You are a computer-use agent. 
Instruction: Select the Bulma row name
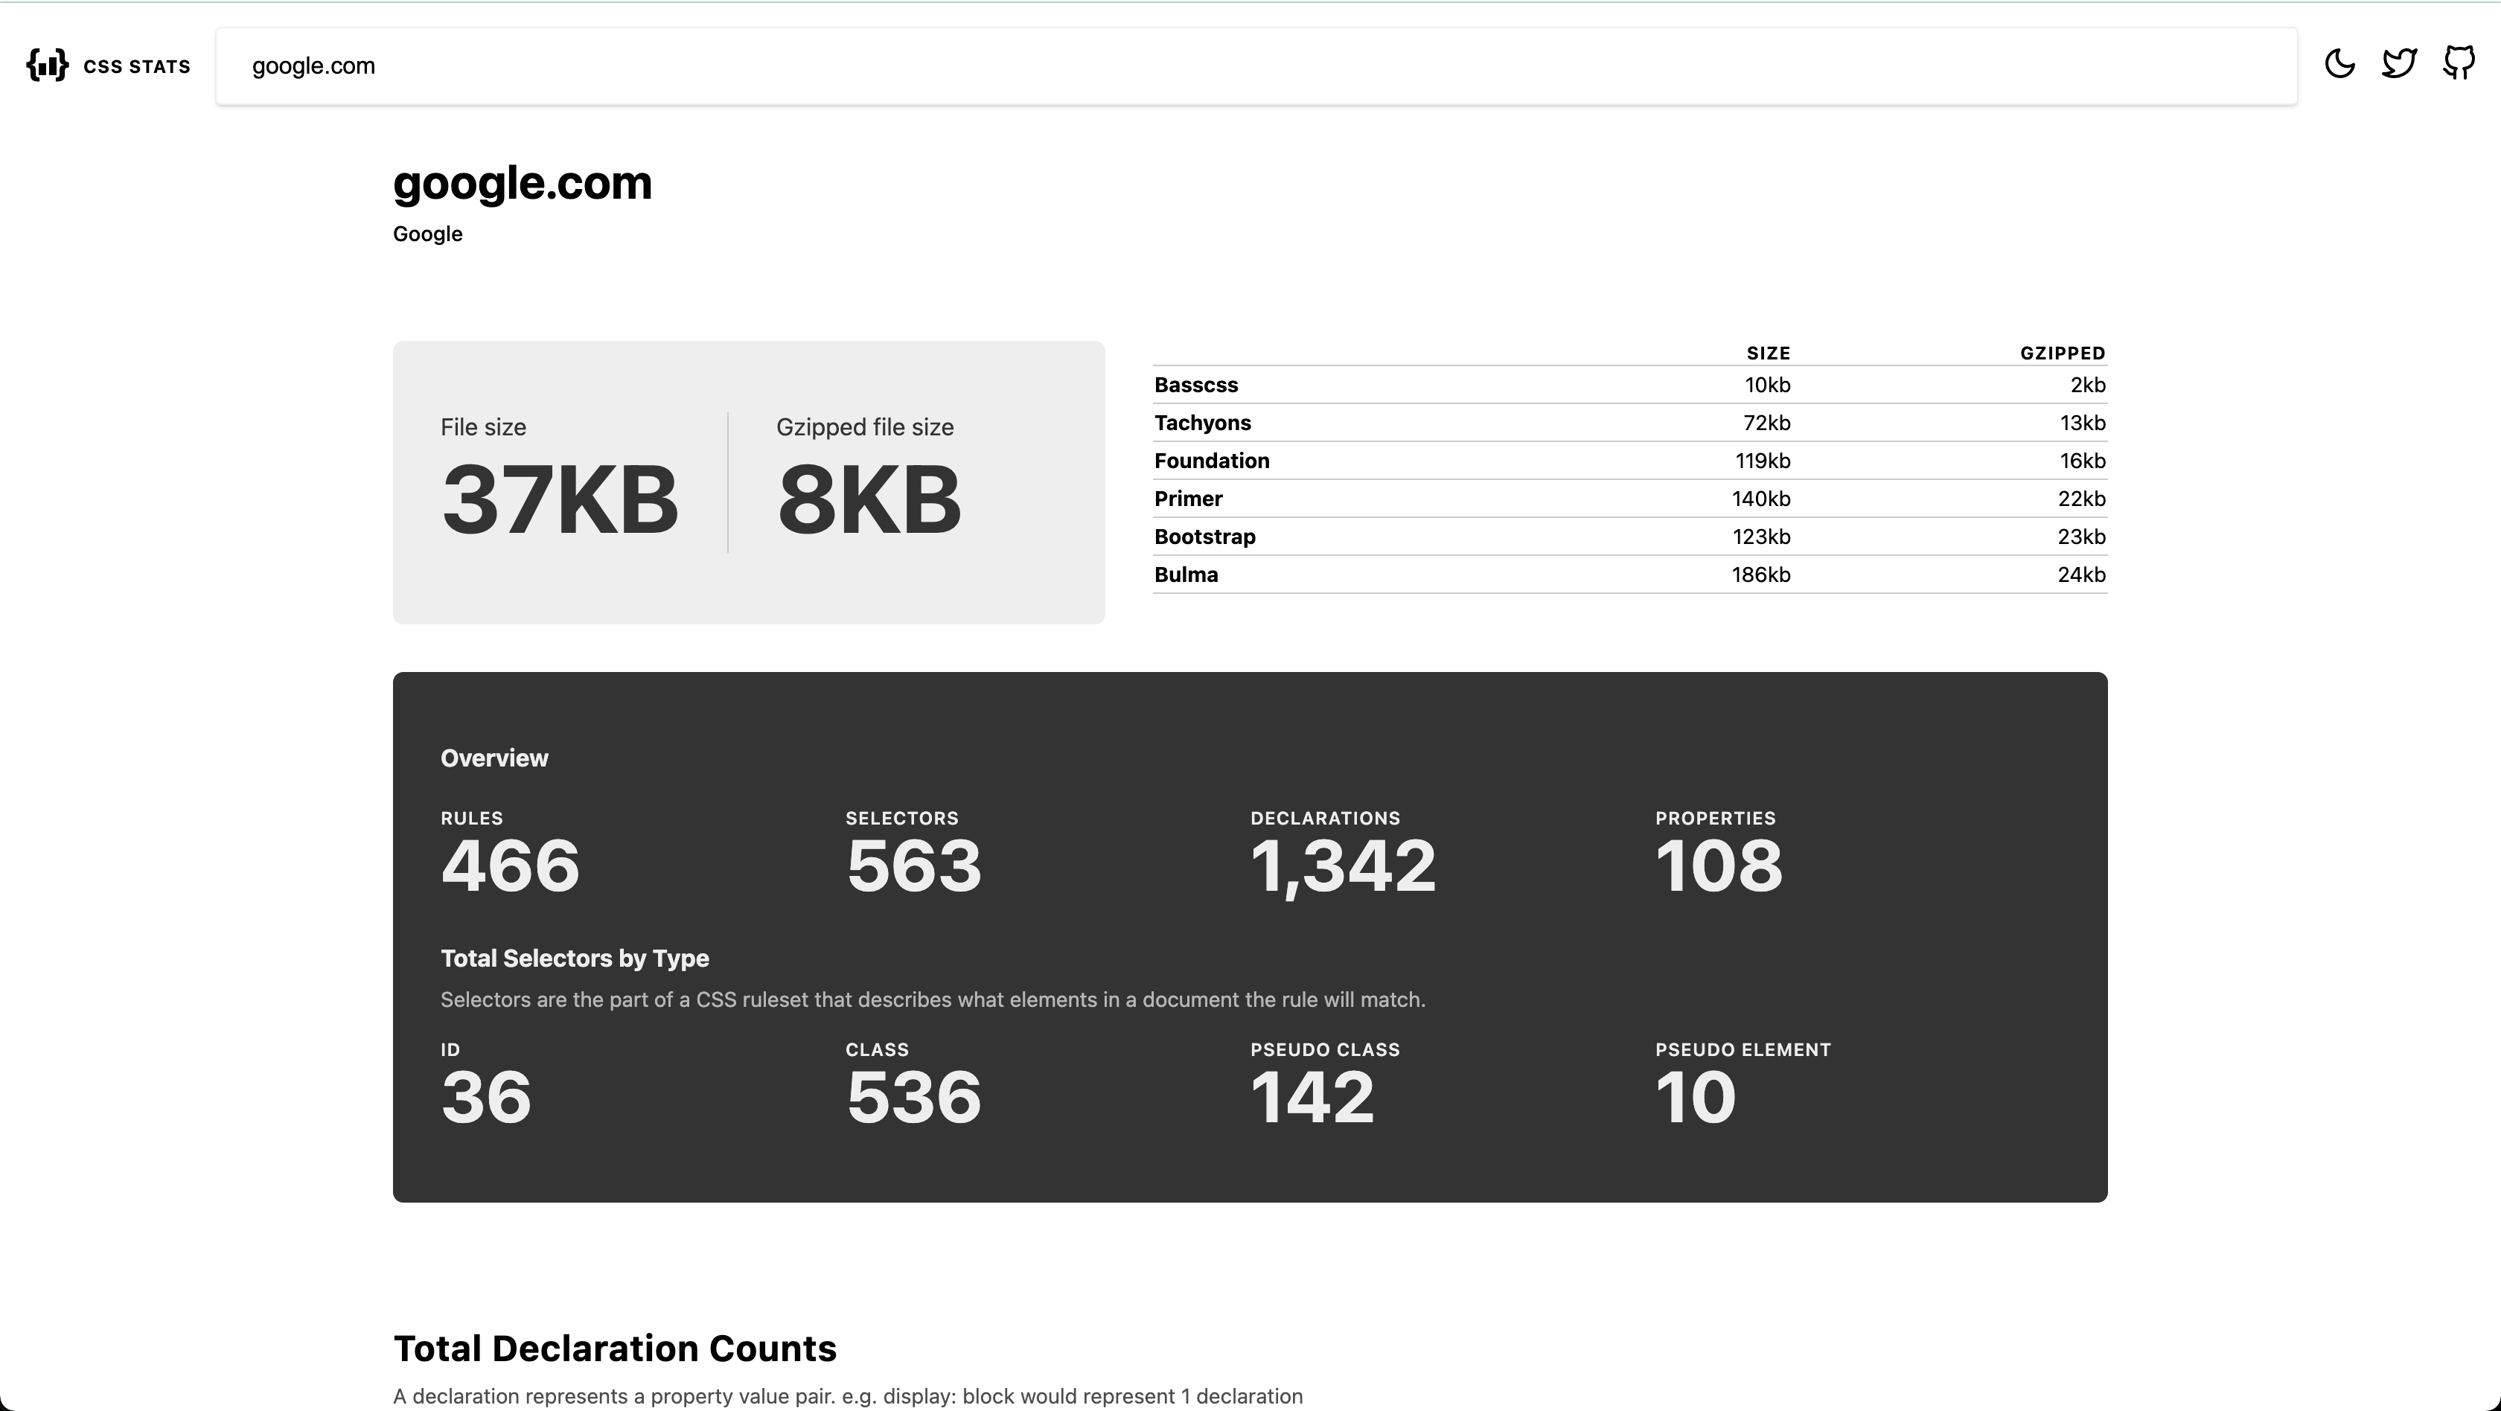click(1186, 575)
